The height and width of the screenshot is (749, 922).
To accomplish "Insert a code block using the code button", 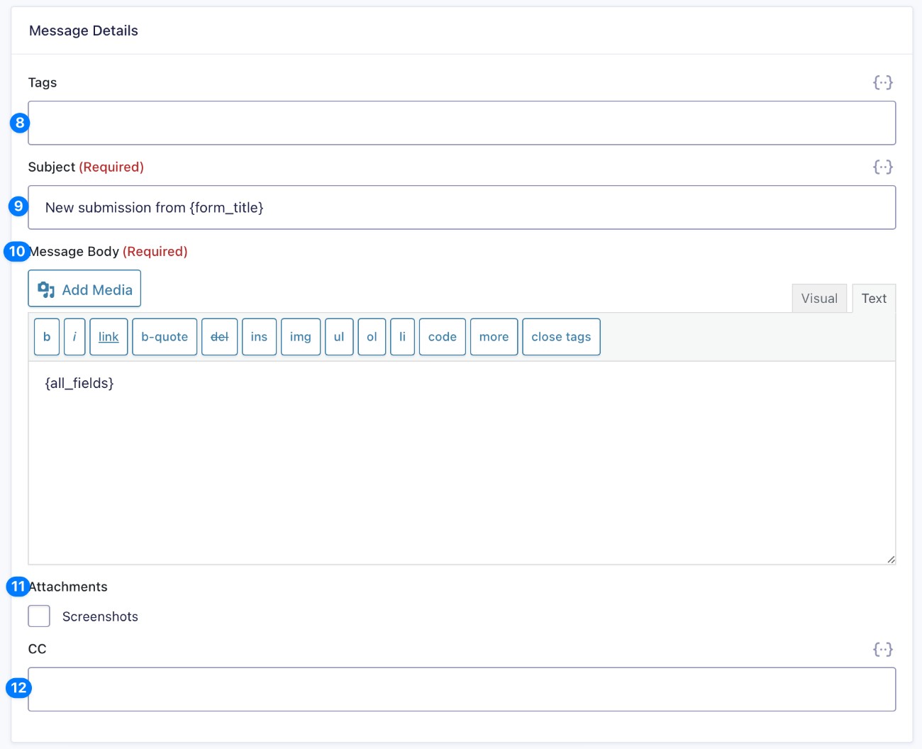I will click(442, 336).
